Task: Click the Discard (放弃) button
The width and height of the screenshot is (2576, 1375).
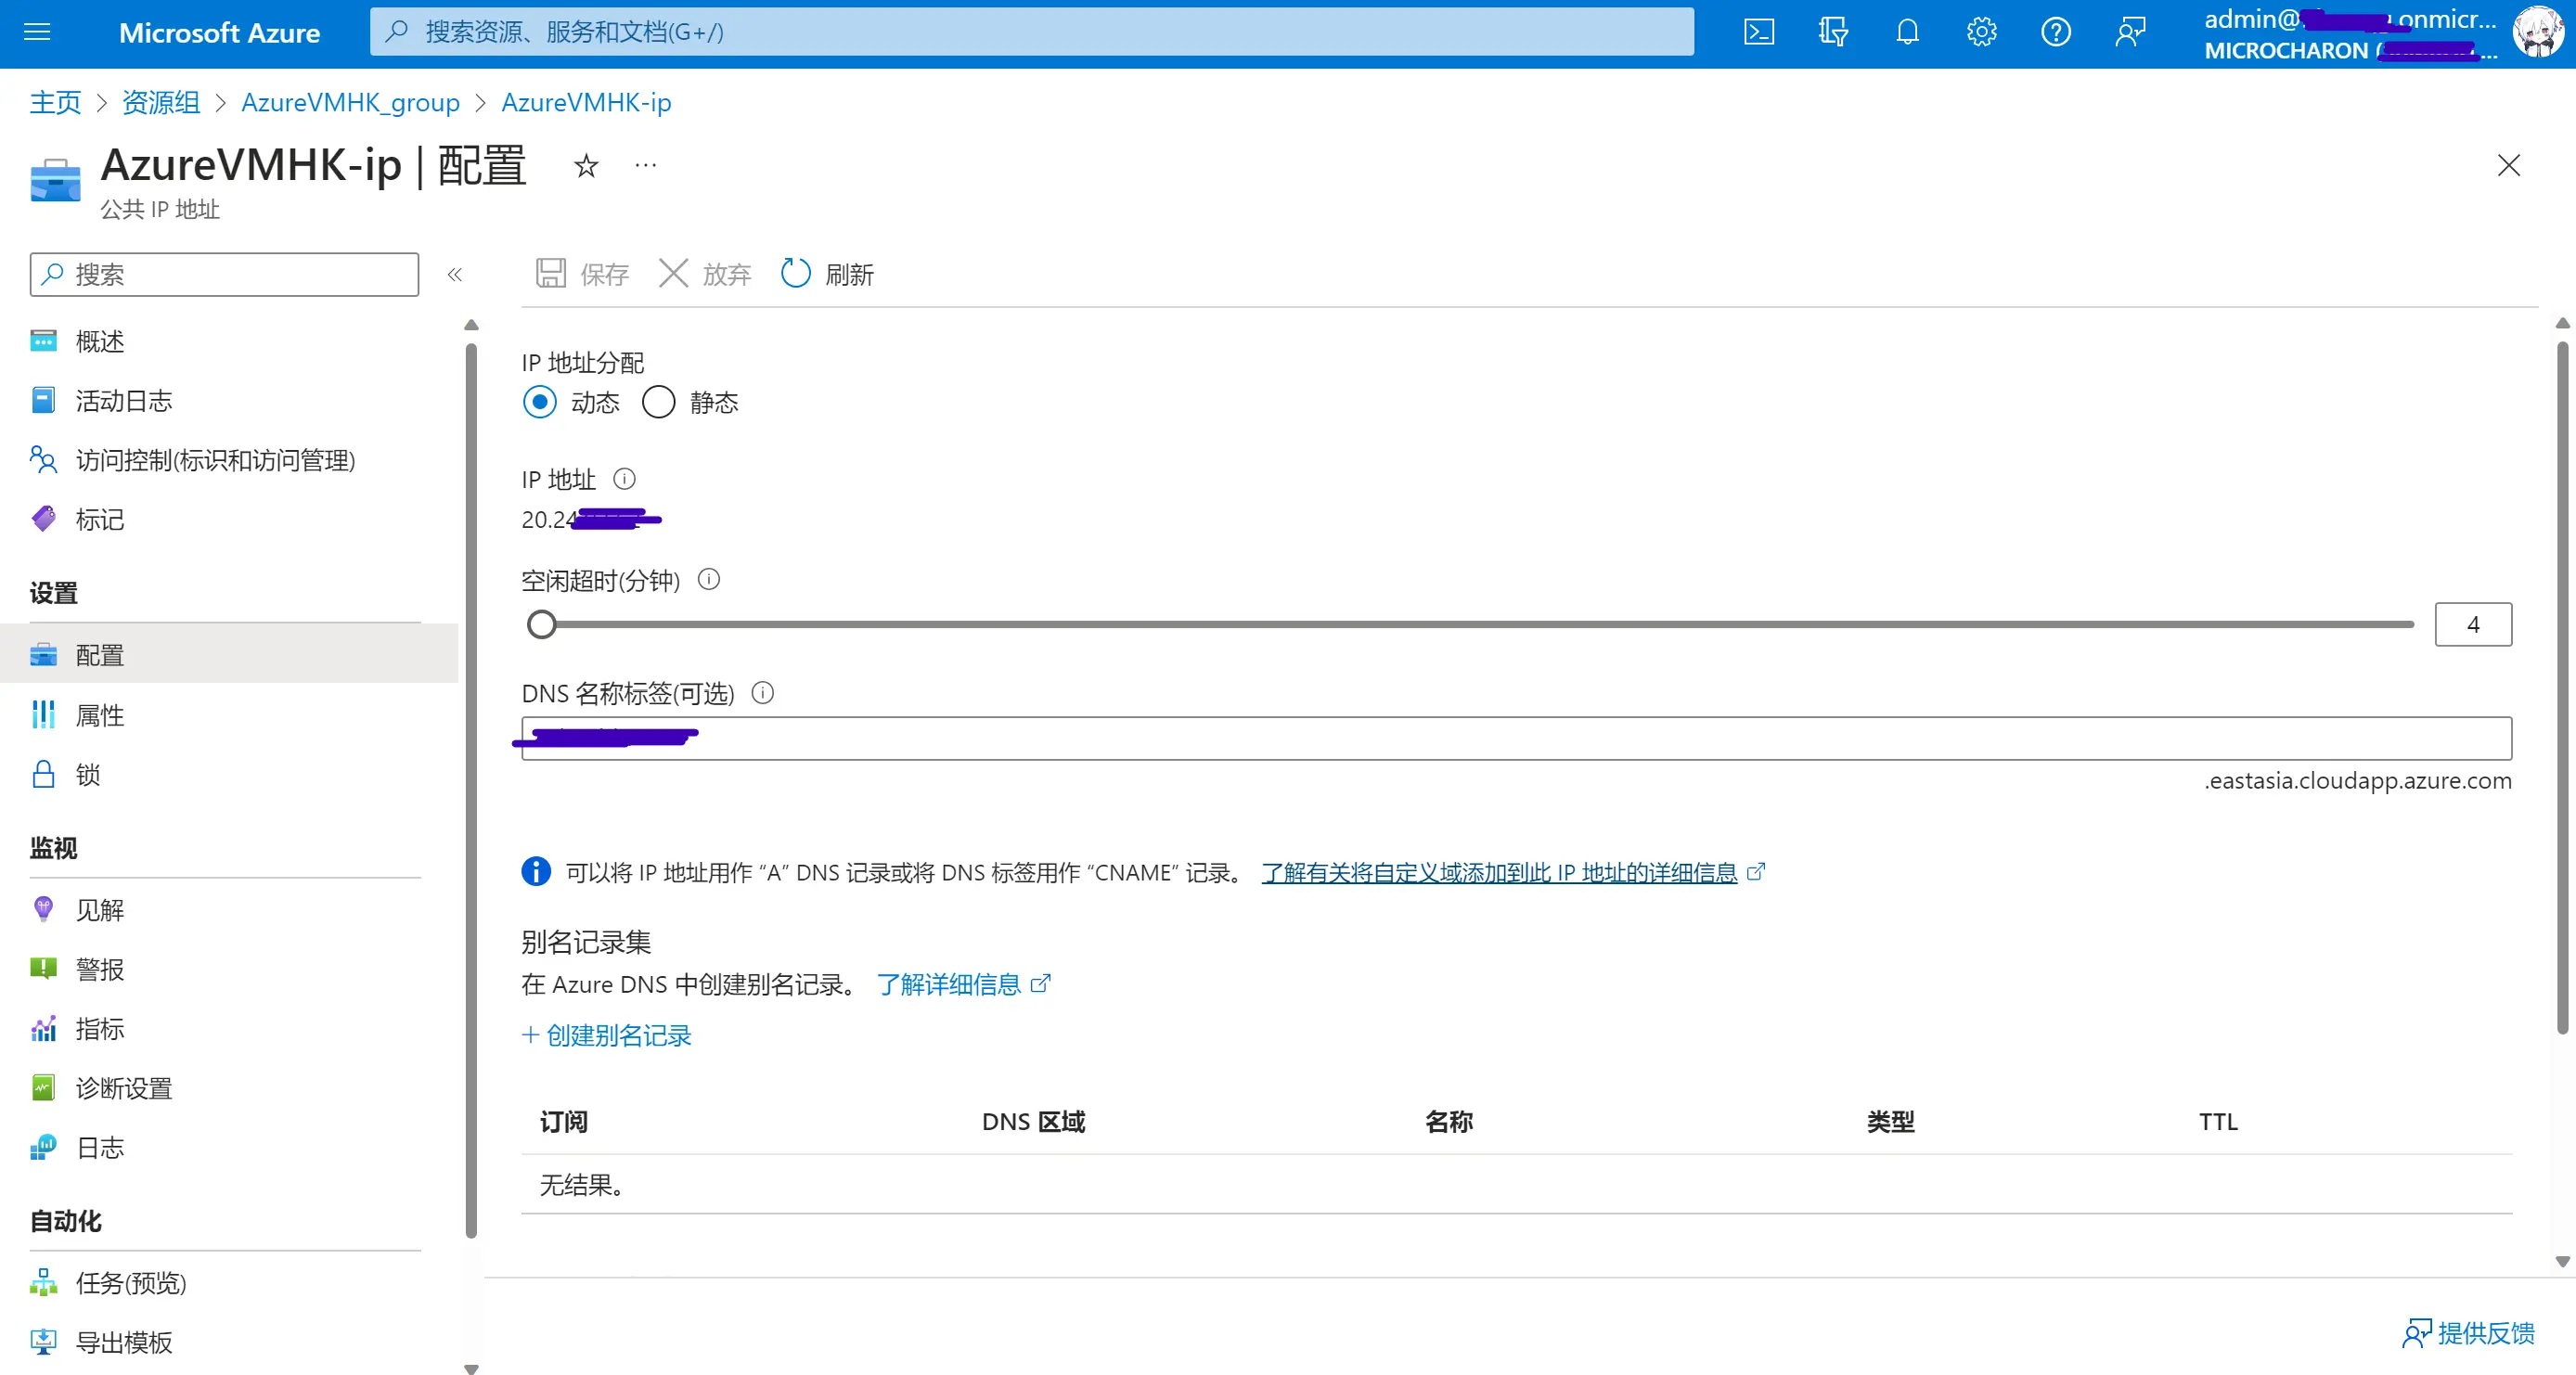Action: pos(705,274)
